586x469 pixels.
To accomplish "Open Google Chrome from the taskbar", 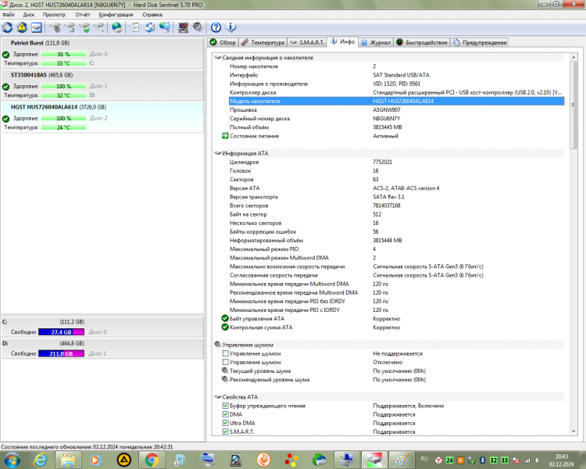I will tap(152, 460).
